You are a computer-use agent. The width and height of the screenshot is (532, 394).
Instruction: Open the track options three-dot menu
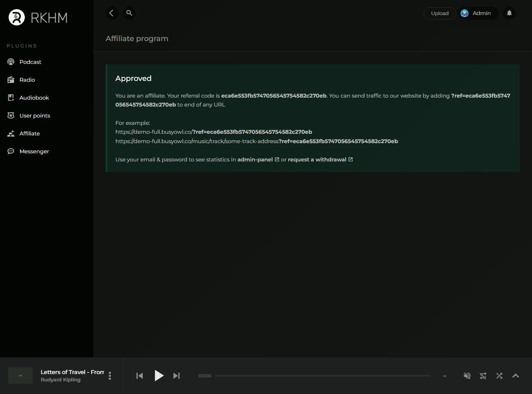110,376
